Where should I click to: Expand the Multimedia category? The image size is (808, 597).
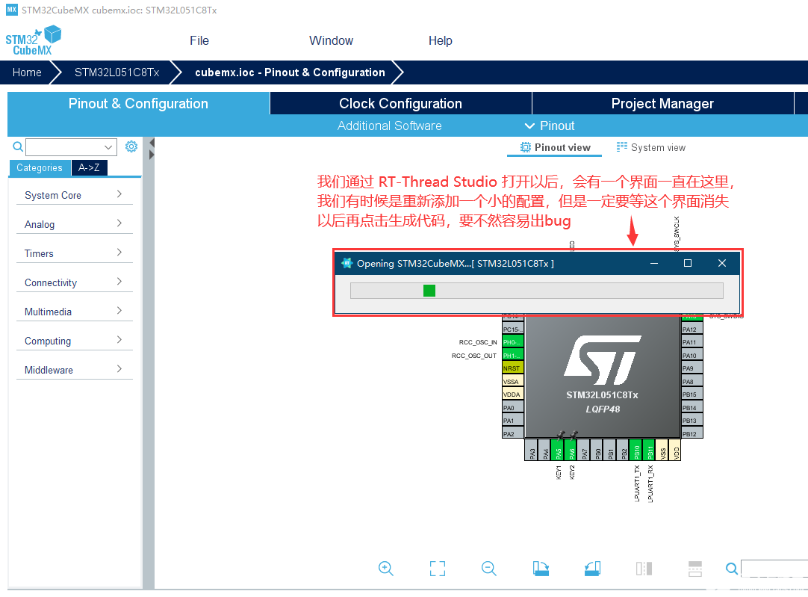tap(75, 312)
